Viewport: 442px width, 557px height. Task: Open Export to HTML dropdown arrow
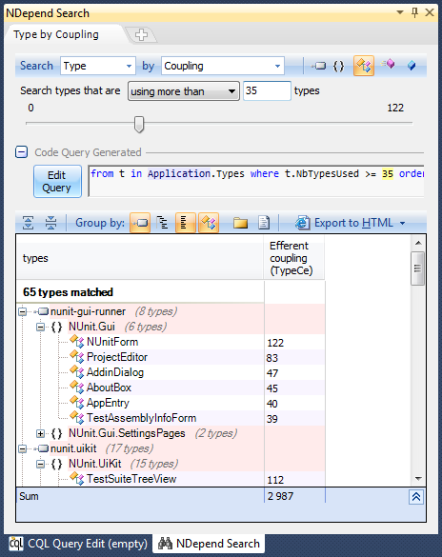403,223
